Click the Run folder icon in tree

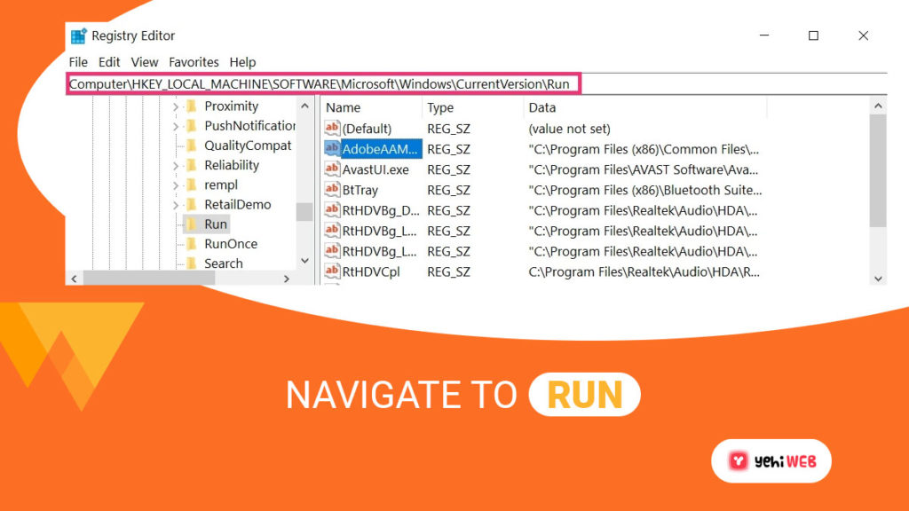click(191, 224)
